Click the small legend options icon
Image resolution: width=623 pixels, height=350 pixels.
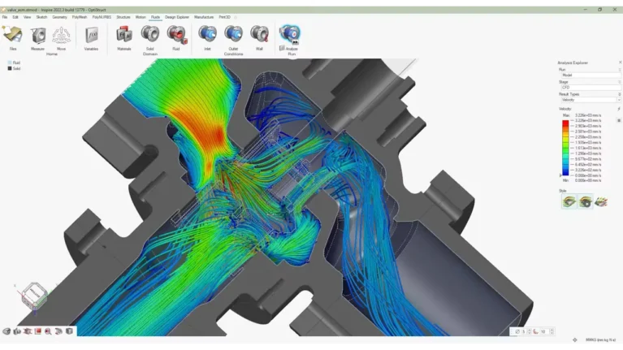(619, 120)
